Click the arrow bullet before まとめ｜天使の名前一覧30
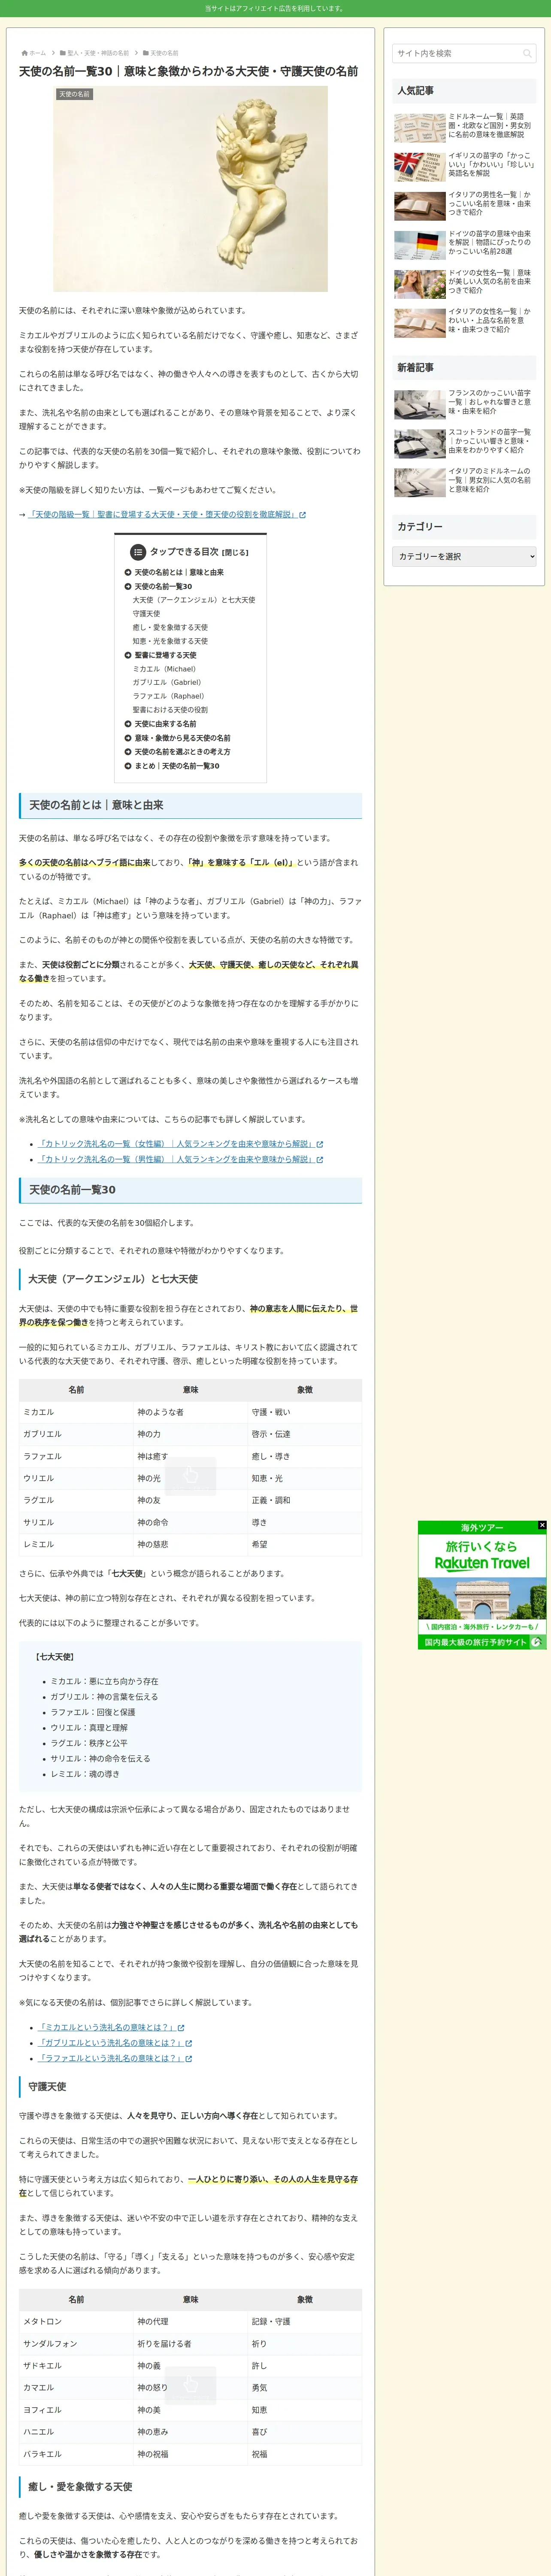This screenshot has width=551, height=2576. pyautogui.click(x=128, y=766)
